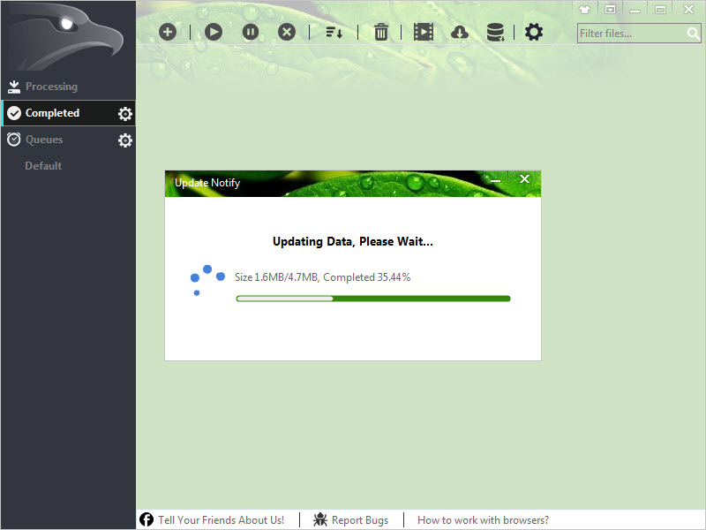
Task: Open the title bar dropdown menu icon
Action: [x=610, y=10]
